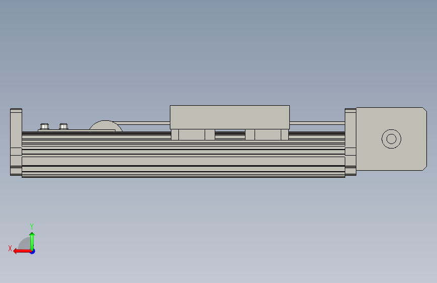This screenshot has width=437, height=283.
Task: Click the circular shaft in the motor housing
Action: pos(391,138)
